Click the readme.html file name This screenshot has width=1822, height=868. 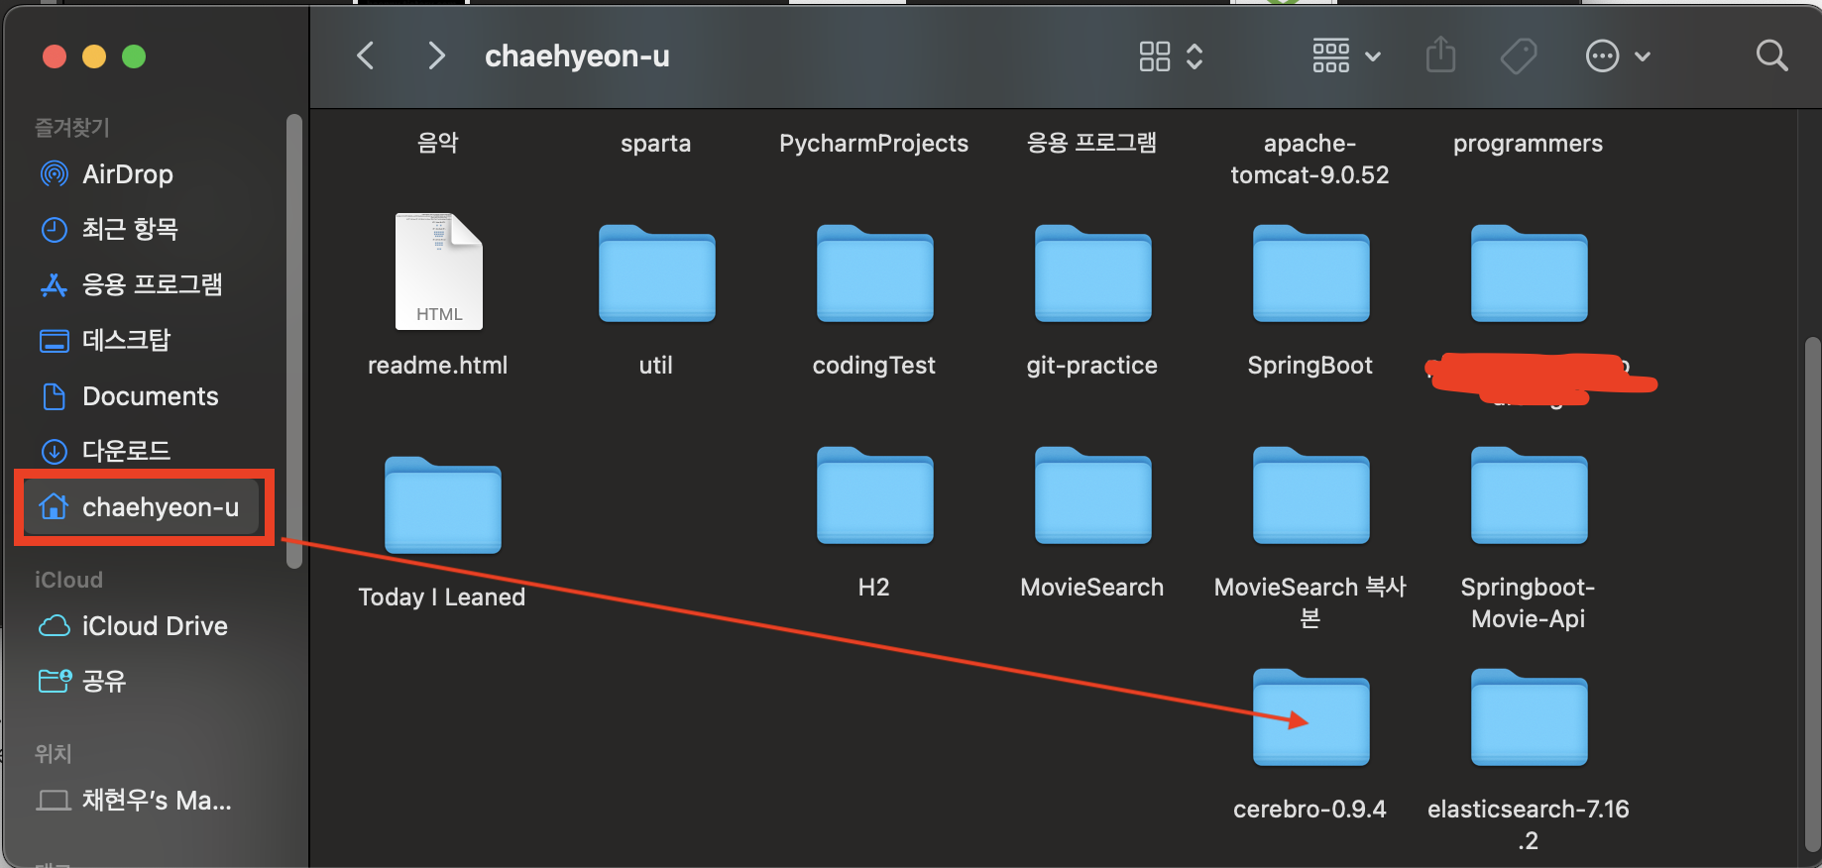tap(438, 366)
